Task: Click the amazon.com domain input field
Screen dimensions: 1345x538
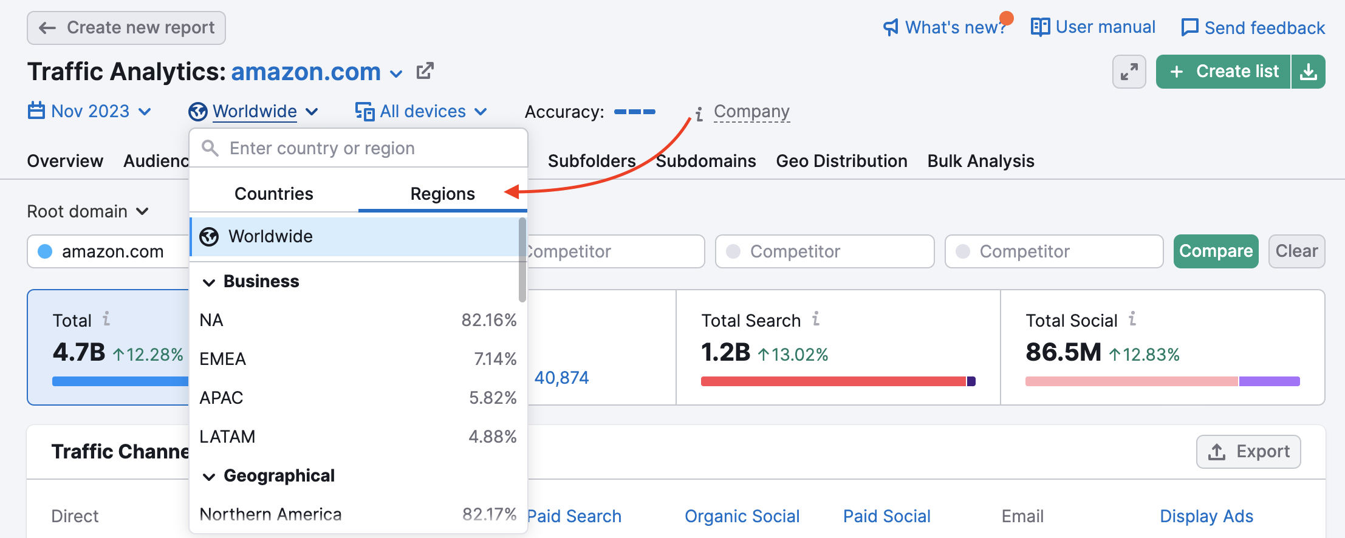Action: point(108,251)
